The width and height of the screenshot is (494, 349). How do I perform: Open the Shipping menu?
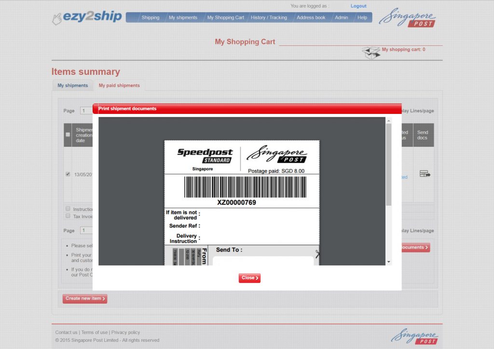click(151, 18)
